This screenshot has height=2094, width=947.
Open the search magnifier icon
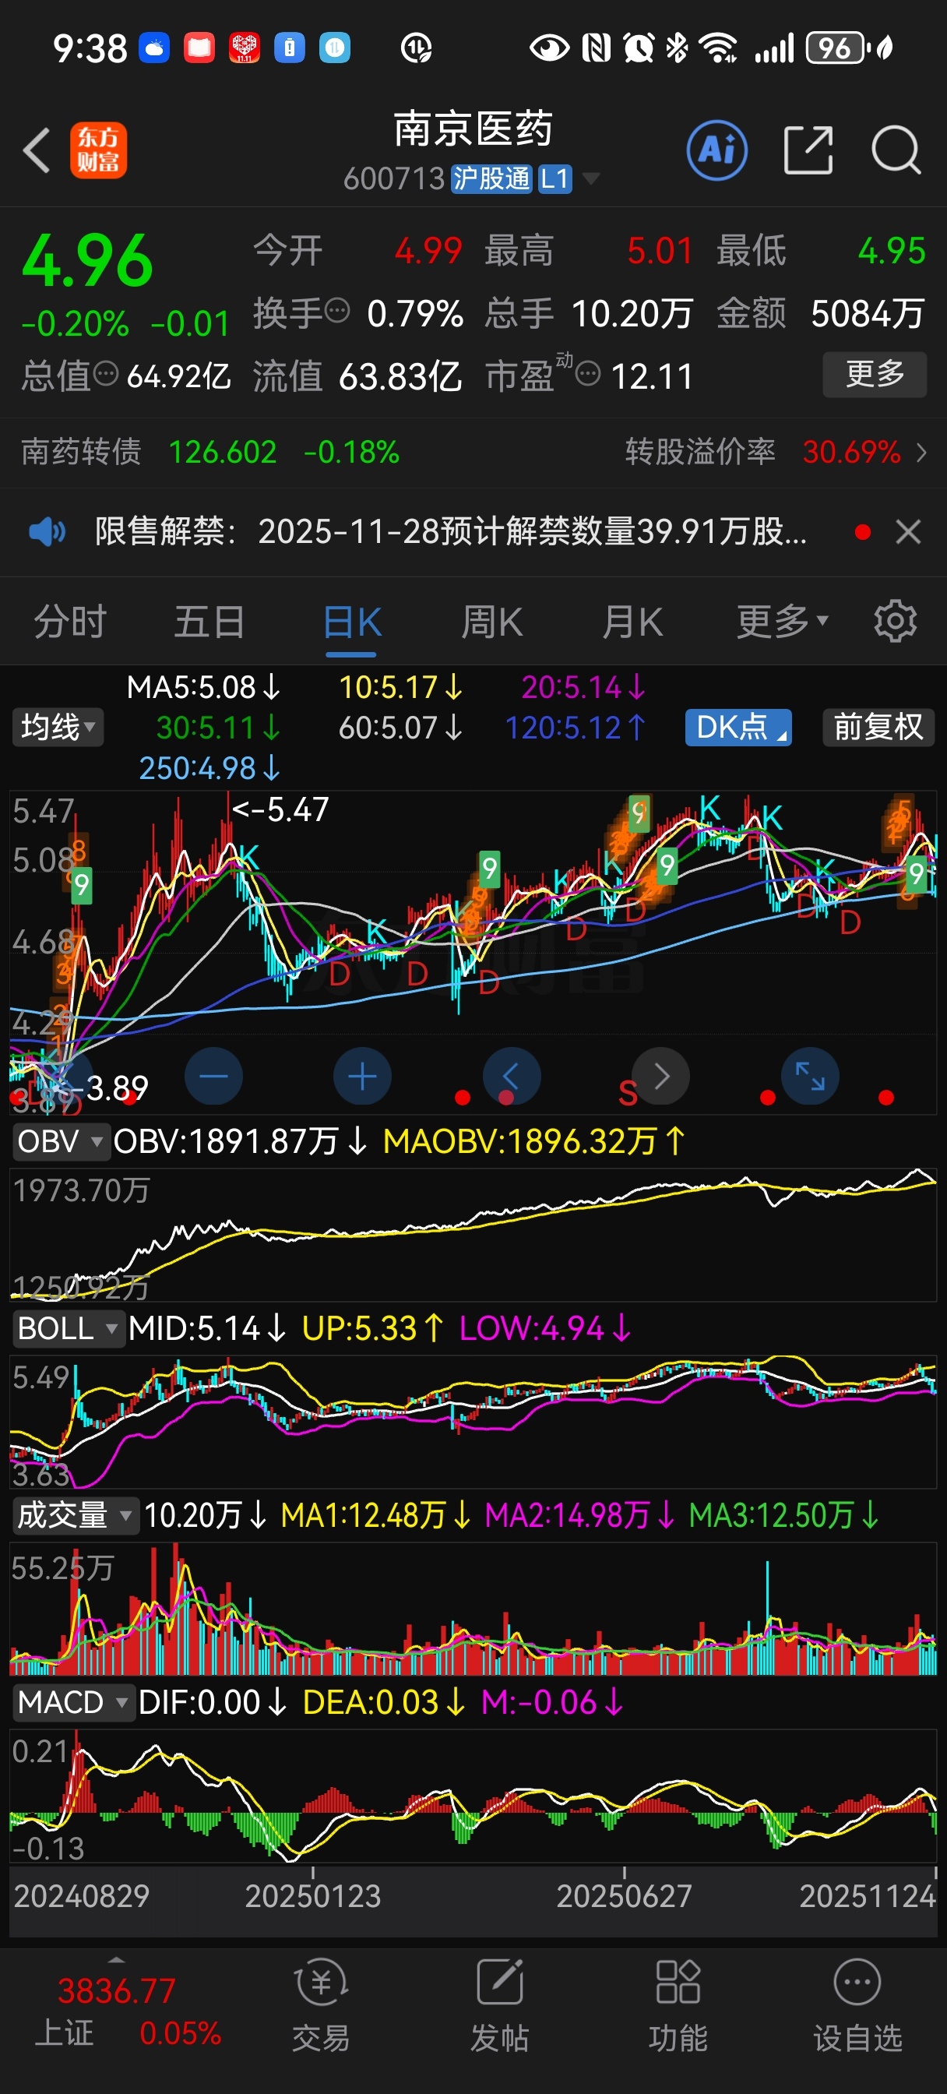[x=896, y=150]
